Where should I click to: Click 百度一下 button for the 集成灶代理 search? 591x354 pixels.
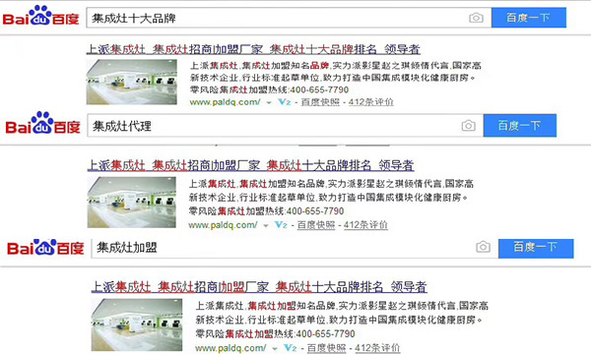(x=520, y=125)
